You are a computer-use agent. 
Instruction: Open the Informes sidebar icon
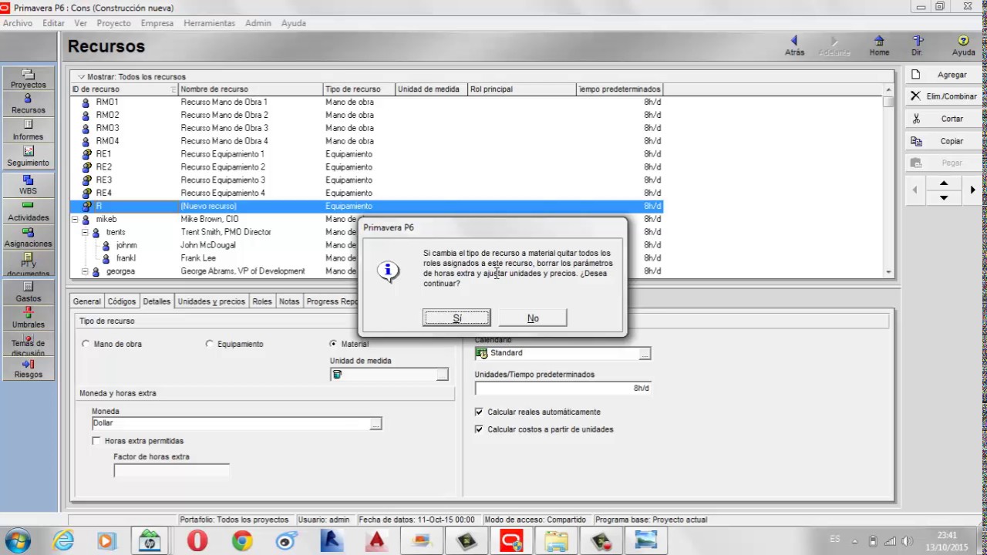tap(28, 130)
